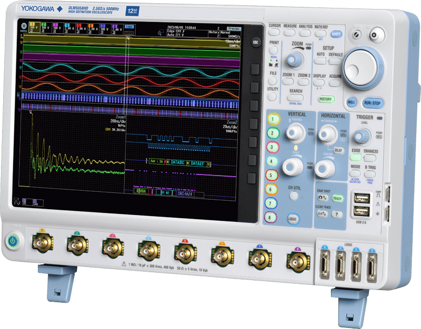Toggle channel 1 with yellow button
Viewport: 421px width, 329px height.
click(x=273, y=119)
